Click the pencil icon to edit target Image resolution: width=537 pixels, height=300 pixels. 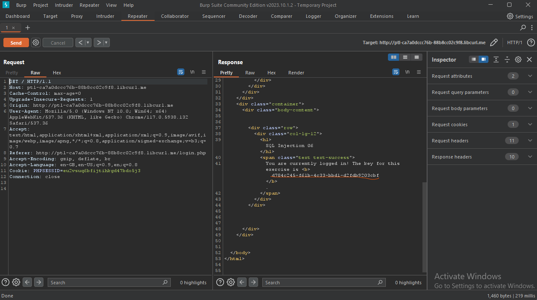[494, 42]
